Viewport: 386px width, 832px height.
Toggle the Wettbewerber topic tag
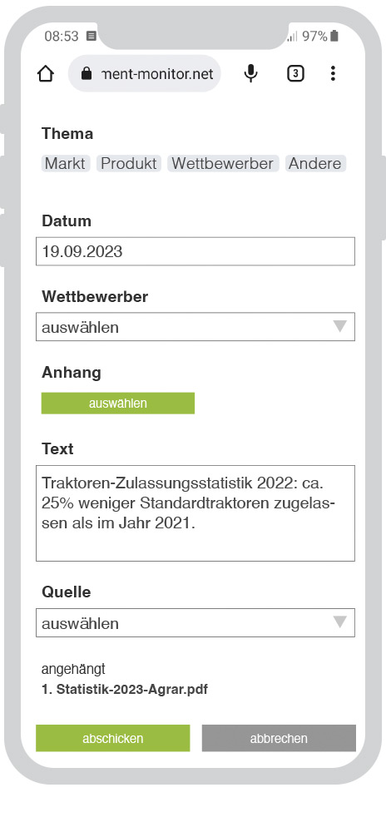(223, 163)
